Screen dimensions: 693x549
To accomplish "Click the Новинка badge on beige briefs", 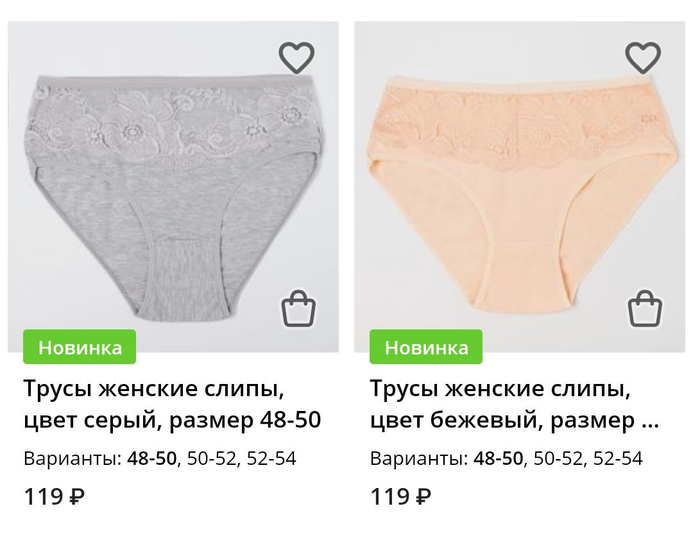I will coord(426,347).
